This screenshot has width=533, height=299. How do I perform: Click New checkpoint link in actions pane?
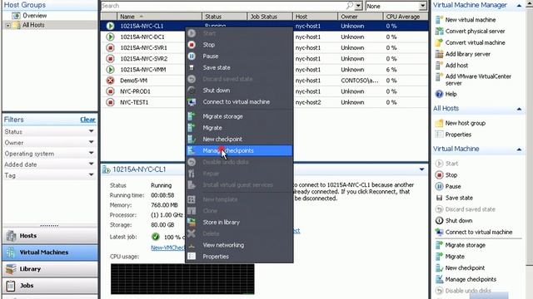point(465,267)
